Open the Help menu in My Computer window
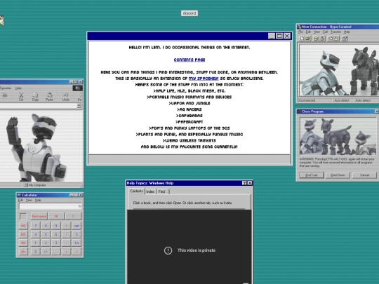The width and height of the screenshot is (379, 284). (x=18, y=88)
